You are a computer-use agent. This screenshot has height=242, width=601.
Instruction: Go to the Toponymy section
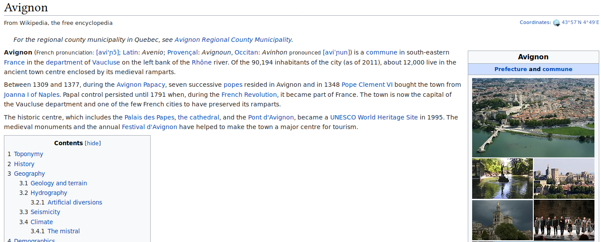[28, 154]
